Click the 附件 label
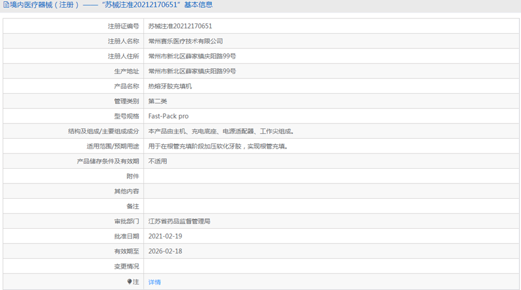521x290 pixels. pyautogui.click(x=133, y=176)
